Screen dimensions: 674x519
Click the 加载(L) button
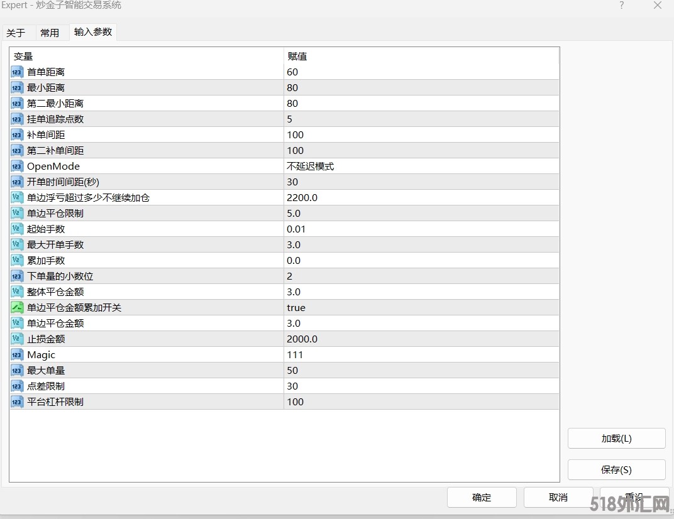(x=616, y=439)
